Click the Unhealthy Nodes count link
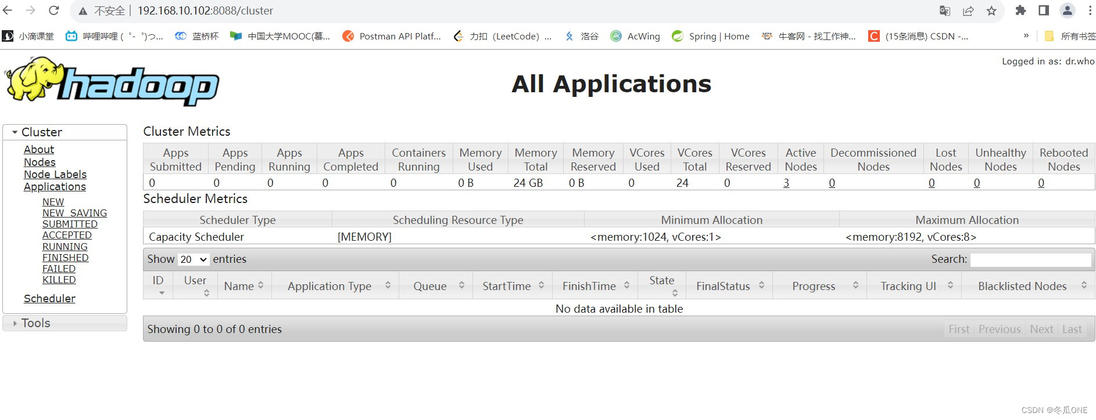 tap(977, 183)
